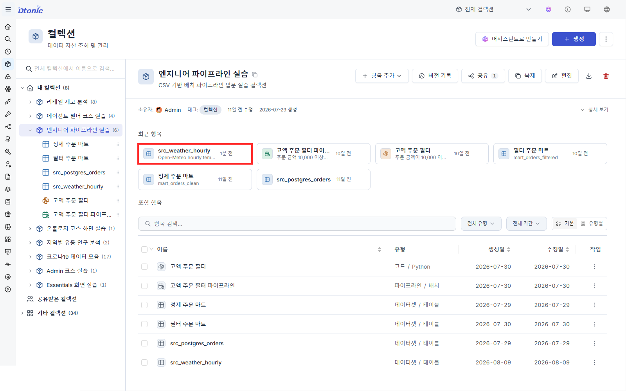Open the 전체 컬렉션 dropdown
Viewport: 626px width, 391px height.
[493, 9]
